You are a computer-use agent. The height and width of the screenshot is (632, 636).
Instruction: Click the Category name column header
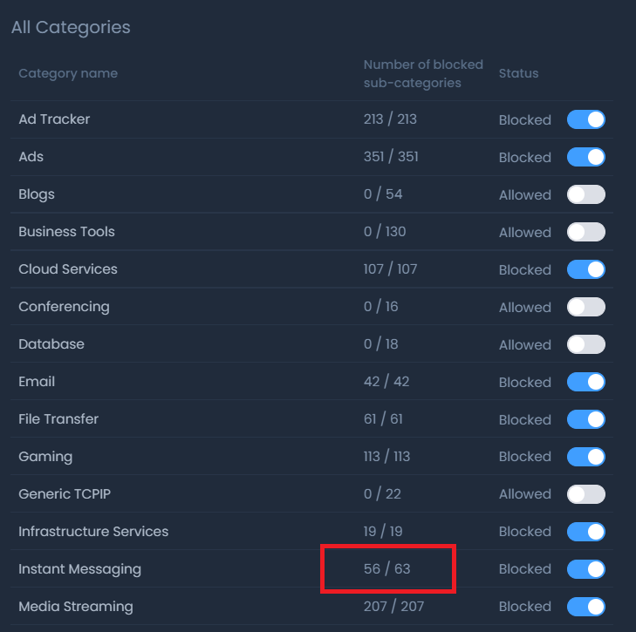click(68, 73)
